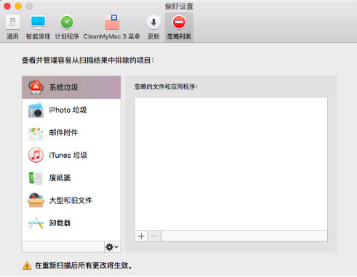Click the yellow minimize window button

(x=18, y=6)
